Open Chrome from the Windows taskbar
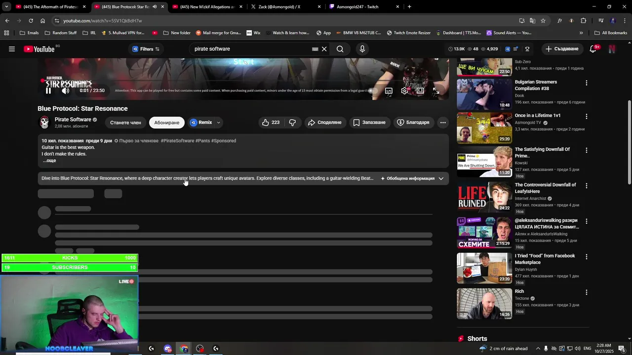This screenshot has height=355, width=632. pos(184,349)
